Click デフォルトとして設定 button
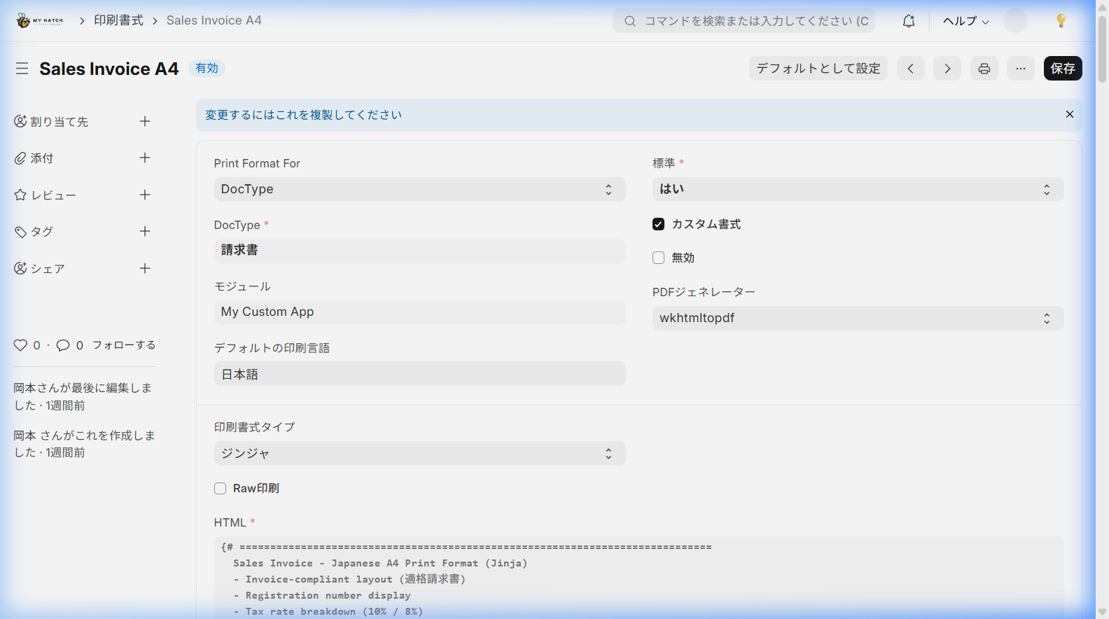1109x619 pixels. (x=818, y=69)
